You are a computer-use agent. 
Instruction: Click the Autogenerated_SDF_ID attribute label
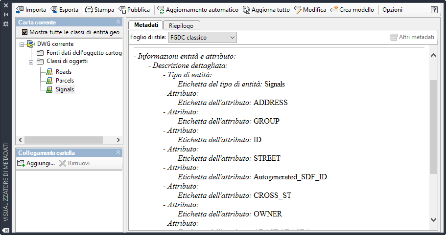click(x=290, y=177)
